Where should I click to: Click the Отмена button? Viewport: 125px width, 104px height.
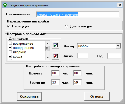[97, 96]
